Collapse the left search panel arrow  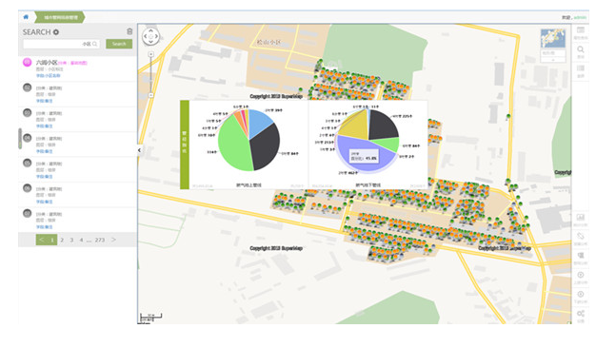tap(139, 150)
